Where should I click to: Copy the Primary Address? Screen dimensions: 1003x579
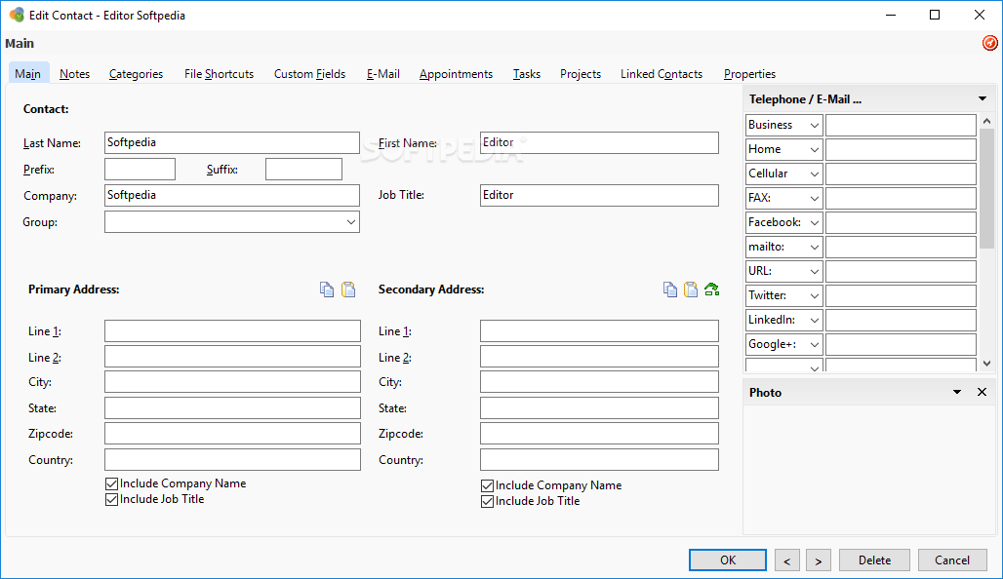click(327, 289)
